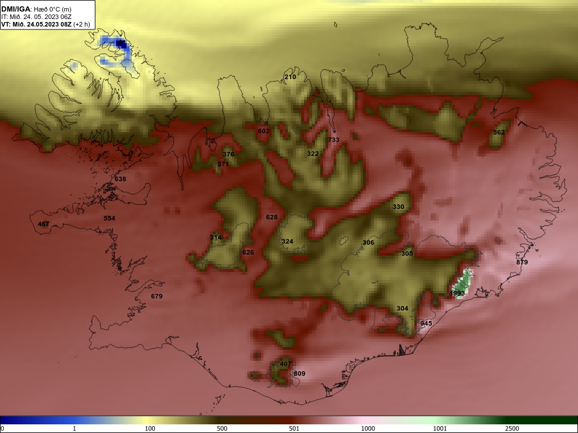Click the map title 'DMI/IGA: Hæð 0°C (m)'

coord(36,9)
